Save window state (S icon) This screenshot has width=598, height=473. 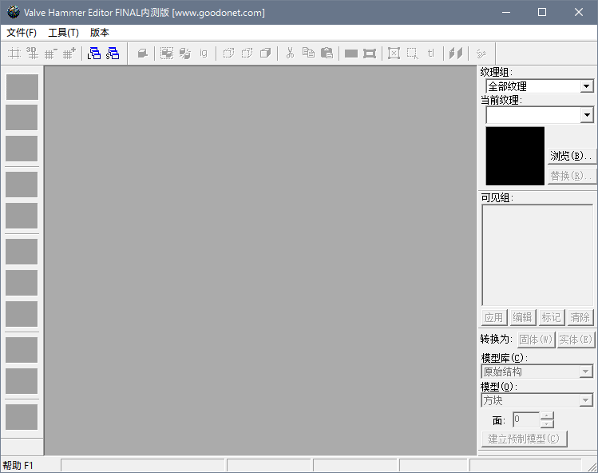click(113, 53)
